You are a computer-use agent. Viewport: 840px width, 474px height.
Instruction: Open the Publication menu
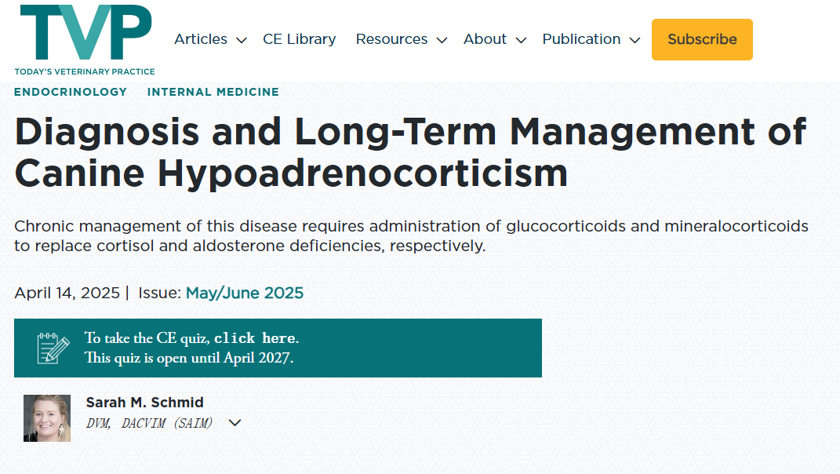[x=581, y=39]
